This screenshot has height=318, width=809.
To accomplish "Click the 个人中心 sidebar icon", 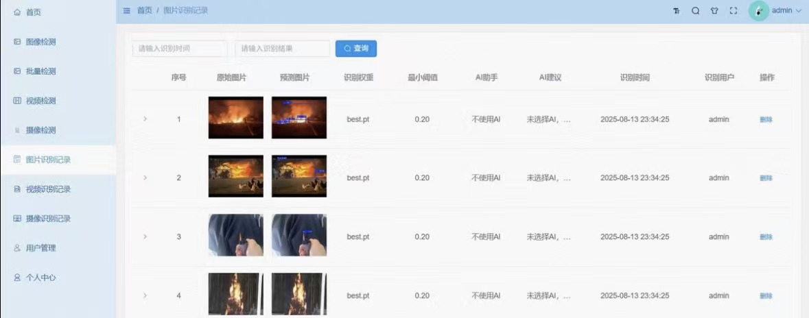I will point(17,278).
